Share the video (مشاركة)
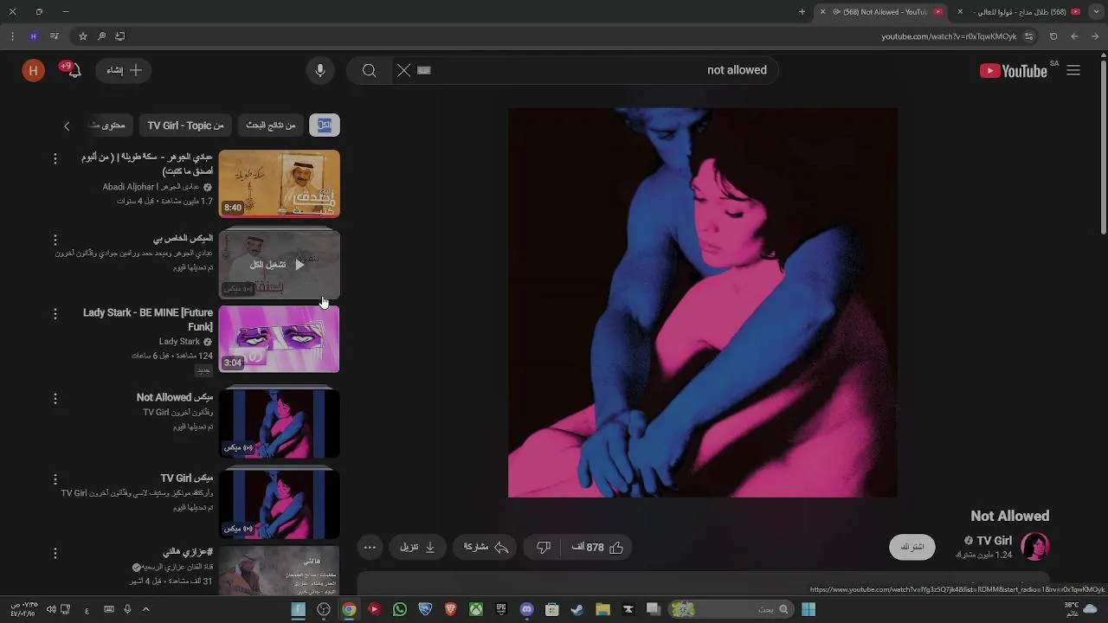 coord(486,547)
